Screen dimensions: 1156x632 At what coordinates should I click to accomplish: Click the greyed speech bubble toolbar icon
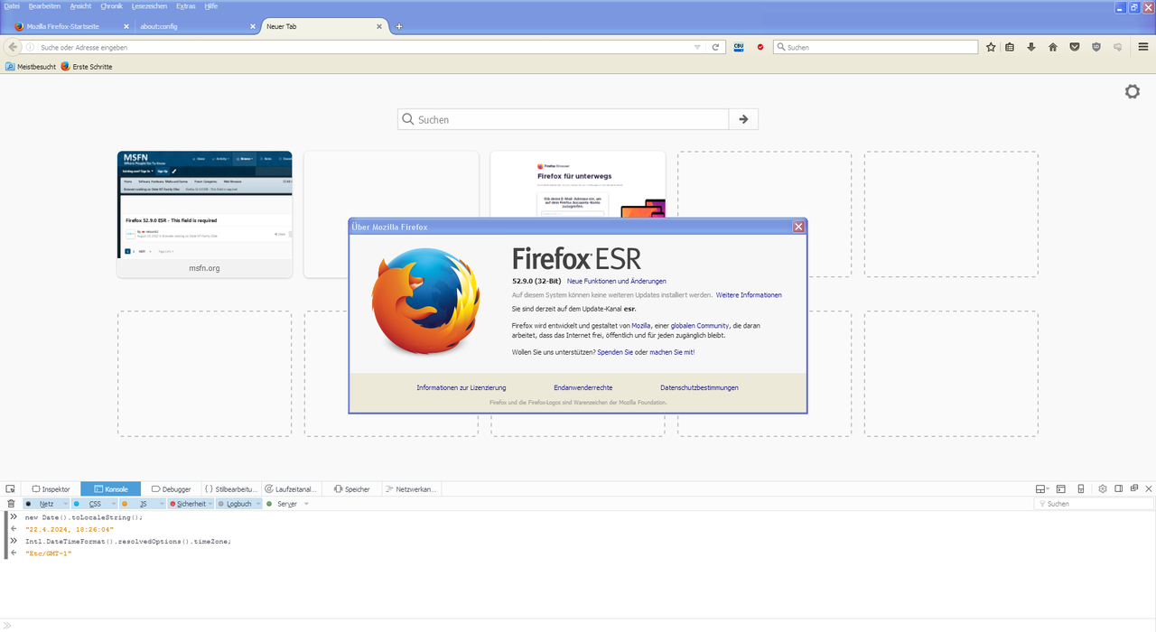pyautogui.click(x=1117, y=47)
